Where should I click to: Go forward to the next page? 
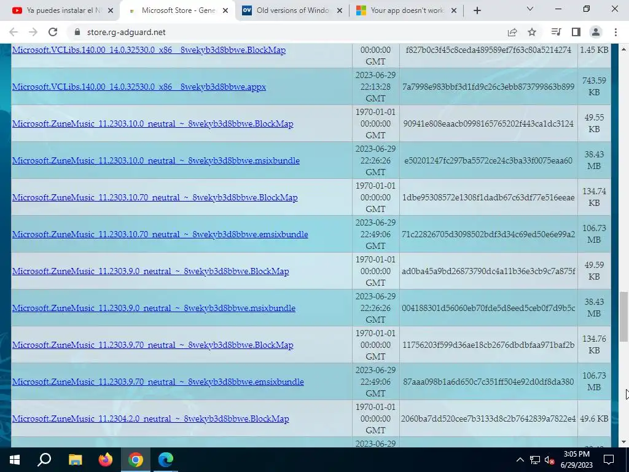(x=33, y=32)
